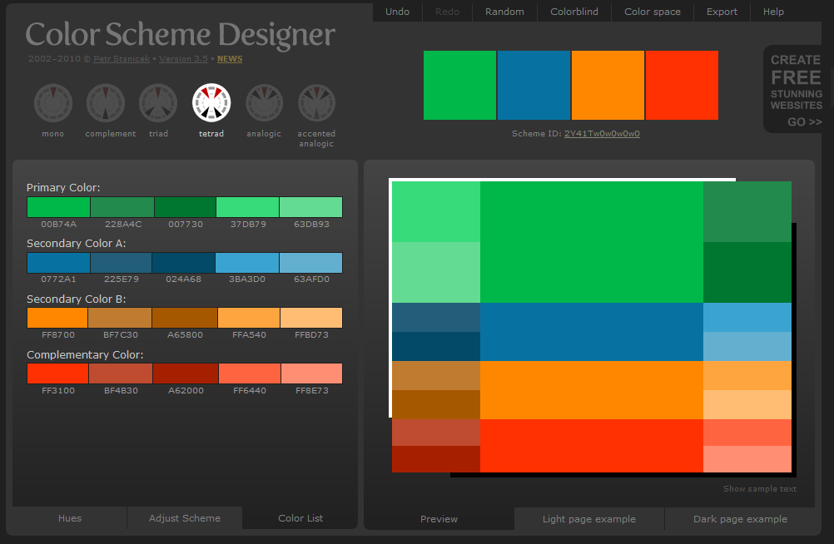Image resolution: width=834 pixels, height=544 pixels.
Task: Click the large green block in preview
Action: coord(592,242)
